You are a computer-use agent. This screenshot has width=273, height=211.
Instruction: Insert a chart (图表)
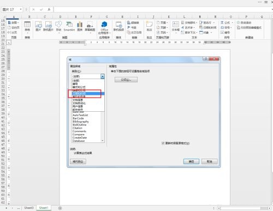[x=80, y=26]
